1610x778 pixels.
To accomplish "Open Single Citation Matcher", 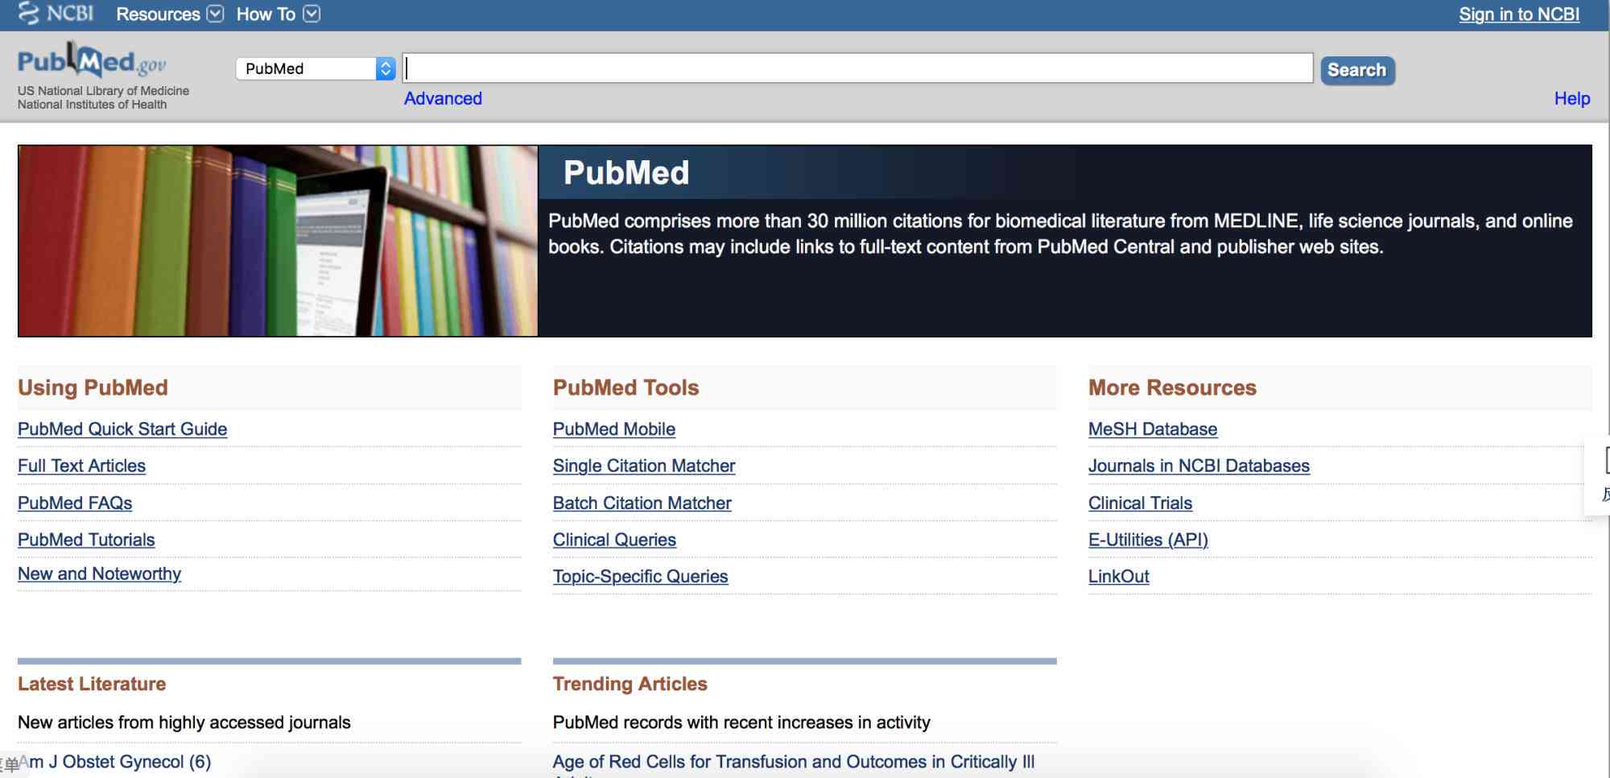I will click(644, 466).
